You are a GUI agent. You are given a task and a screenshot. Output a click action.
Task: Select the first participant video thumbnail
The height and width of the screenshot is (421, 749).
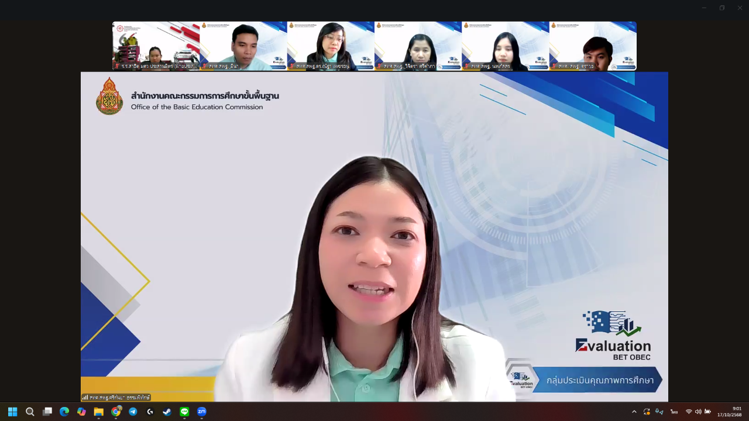pyautogui.click(x=156, y=46)
